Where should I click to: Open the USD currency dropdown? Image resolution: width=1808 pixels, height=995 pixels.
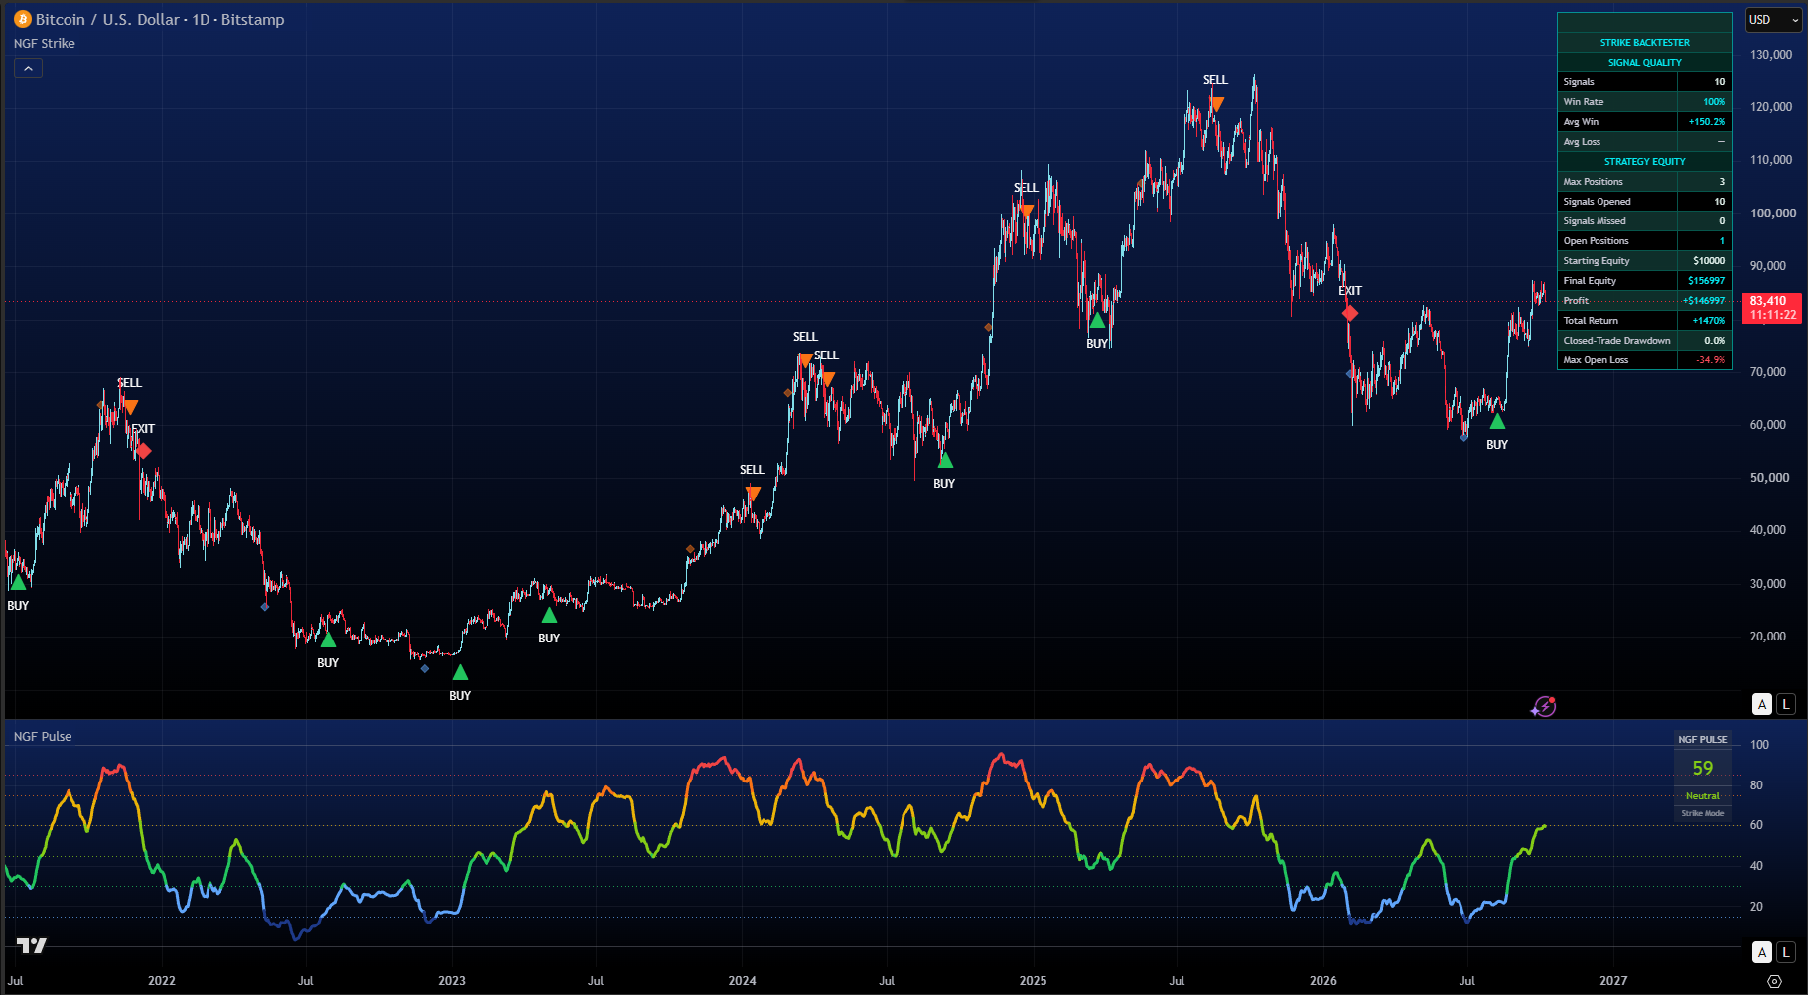pos(1773,20)
